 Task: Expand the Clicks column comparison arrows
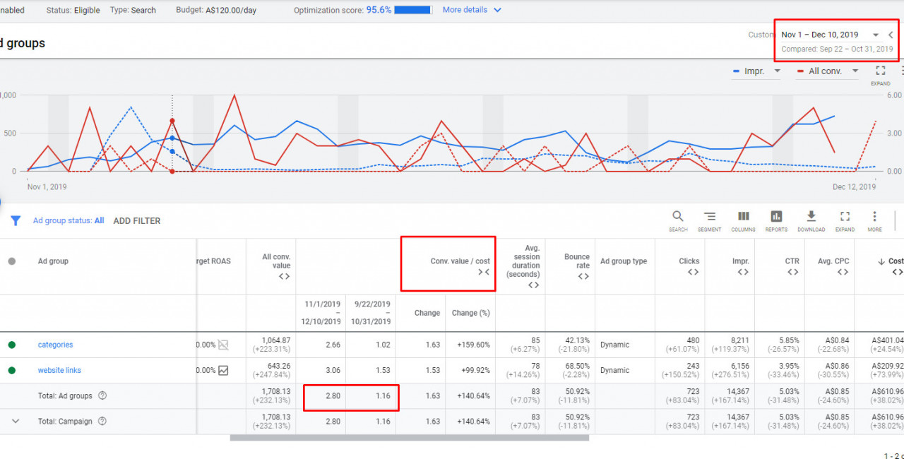[693, 272]
